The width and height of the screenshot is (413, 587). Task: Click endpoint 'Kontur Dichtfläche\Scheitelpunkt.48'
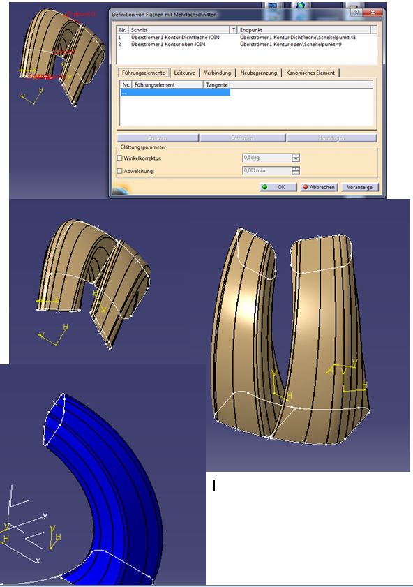(x=298, y=38)
